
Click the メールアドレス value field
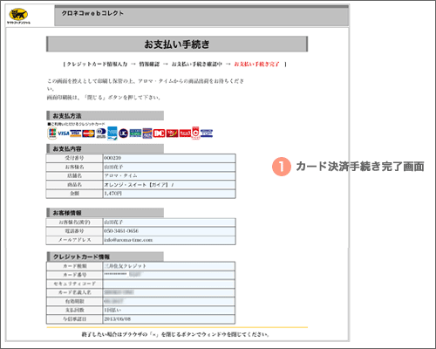[x=169, y=240]
